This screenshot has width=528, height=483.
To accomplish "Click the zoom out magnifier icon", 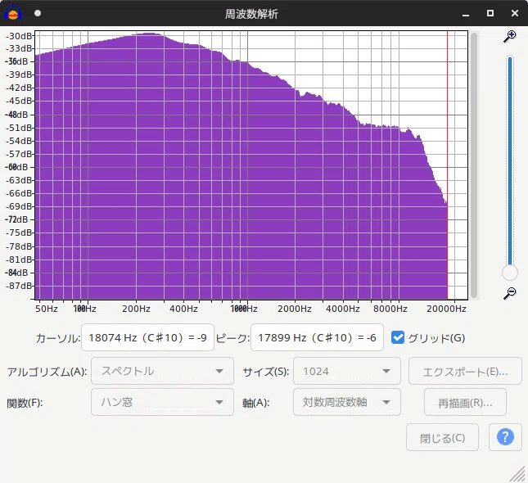I will click(x=510, y=293).
